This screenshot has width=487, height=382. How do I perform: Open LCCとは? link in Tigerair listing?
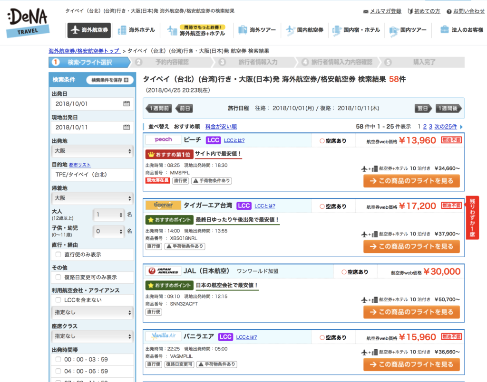265,206
